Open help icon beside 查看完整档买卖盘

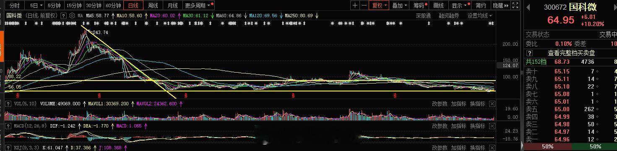pos(530,53)
